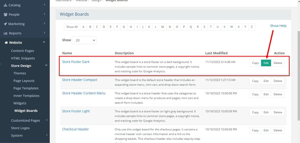Image resolution: width=300 pixels, height=143 pixels.
Task: Collapse the Website sidebar section
Action: pyautogui.click(x=44, y=42)
